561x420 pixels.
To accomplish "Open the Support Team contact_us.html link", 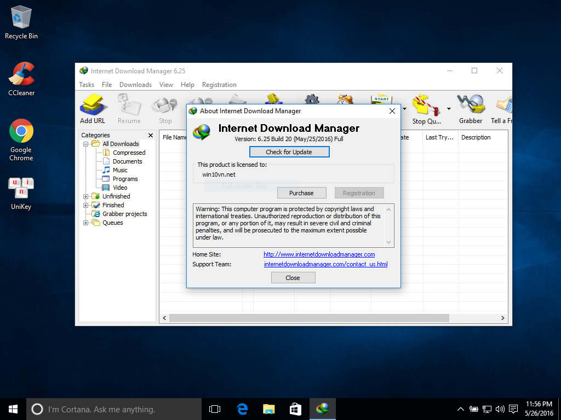I will coord(325,264).
